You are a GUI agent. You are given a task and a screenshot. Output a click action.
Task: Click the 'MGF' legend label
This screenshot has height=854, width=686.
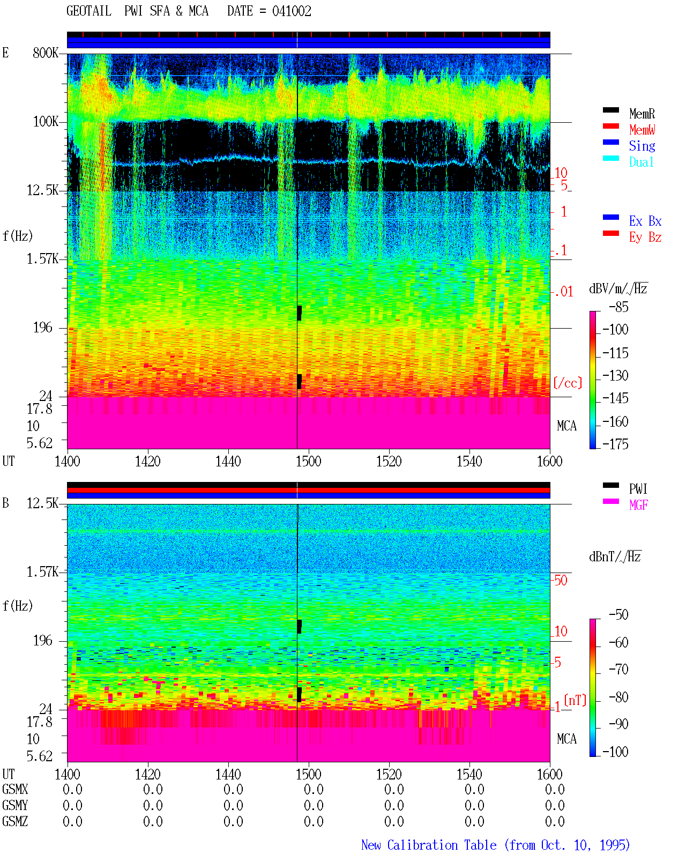pos(639,505)
